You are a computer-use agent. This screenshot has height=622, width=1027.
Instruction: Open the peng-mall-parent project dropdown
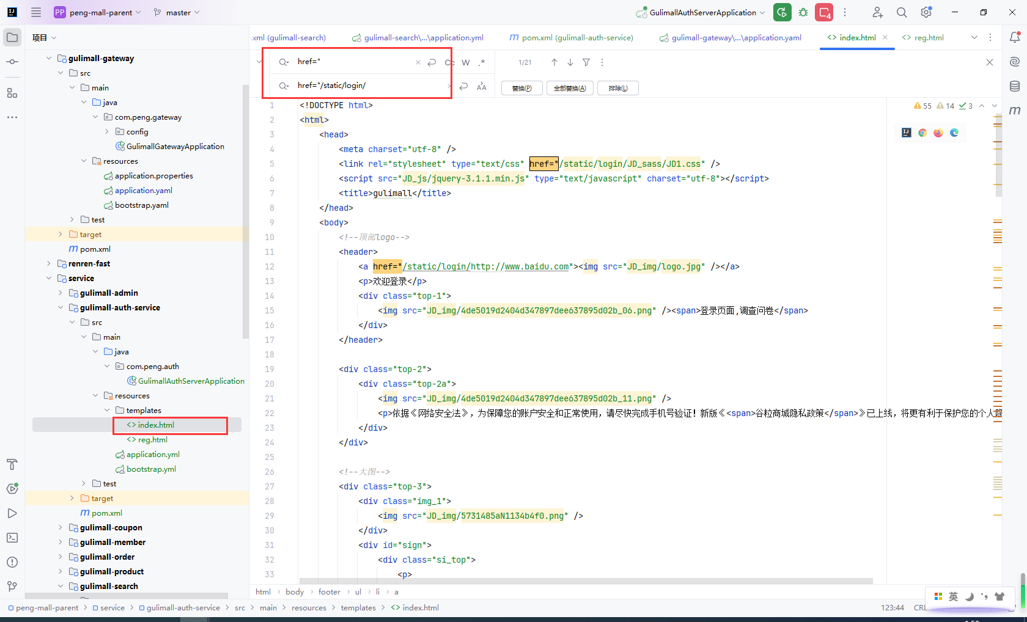click(x=97, y=12)
